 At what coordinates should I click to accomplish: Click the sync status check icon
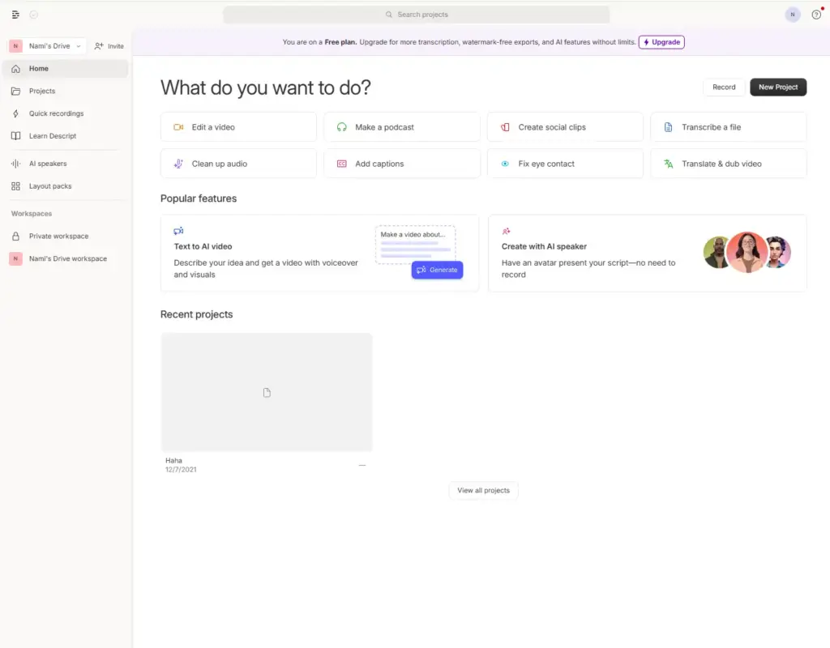point(34,15)
